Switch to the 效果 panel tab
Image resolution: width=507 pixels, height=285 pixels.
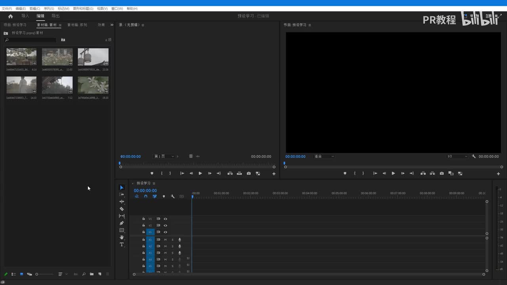click(101, 25)
